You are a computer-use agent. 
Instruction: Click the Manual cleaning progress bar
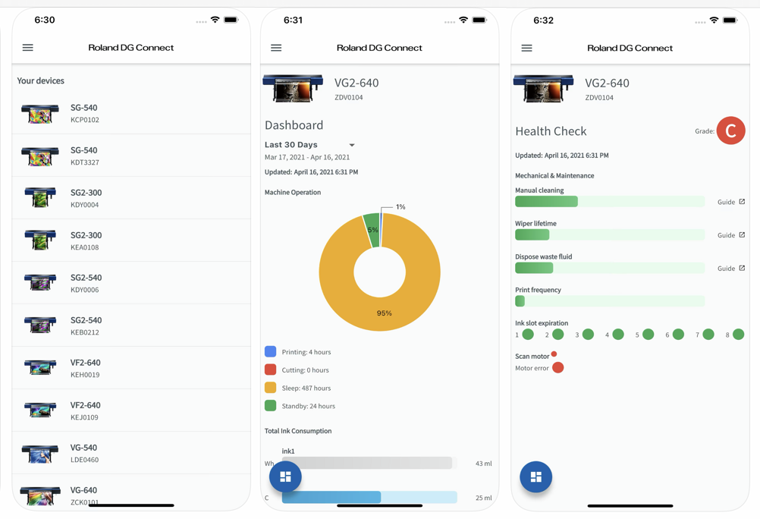610,201
